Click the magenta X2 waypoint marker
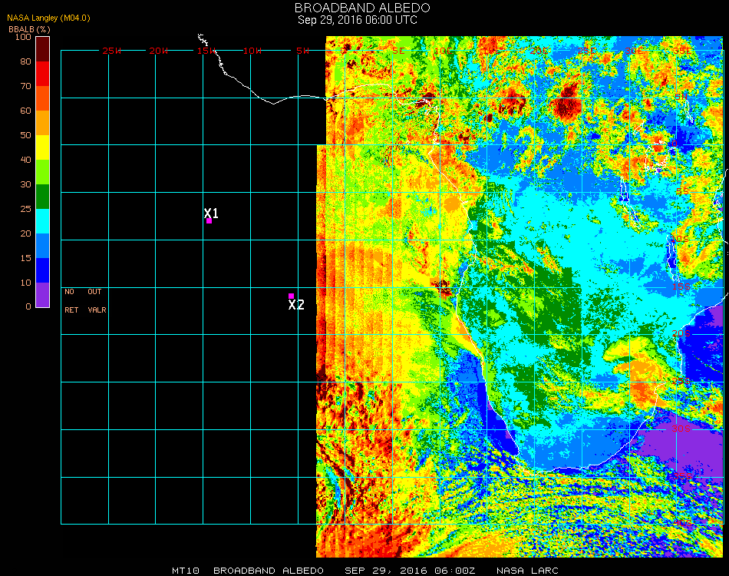Viewport: 729px width, 576px height. coord(291,296)
